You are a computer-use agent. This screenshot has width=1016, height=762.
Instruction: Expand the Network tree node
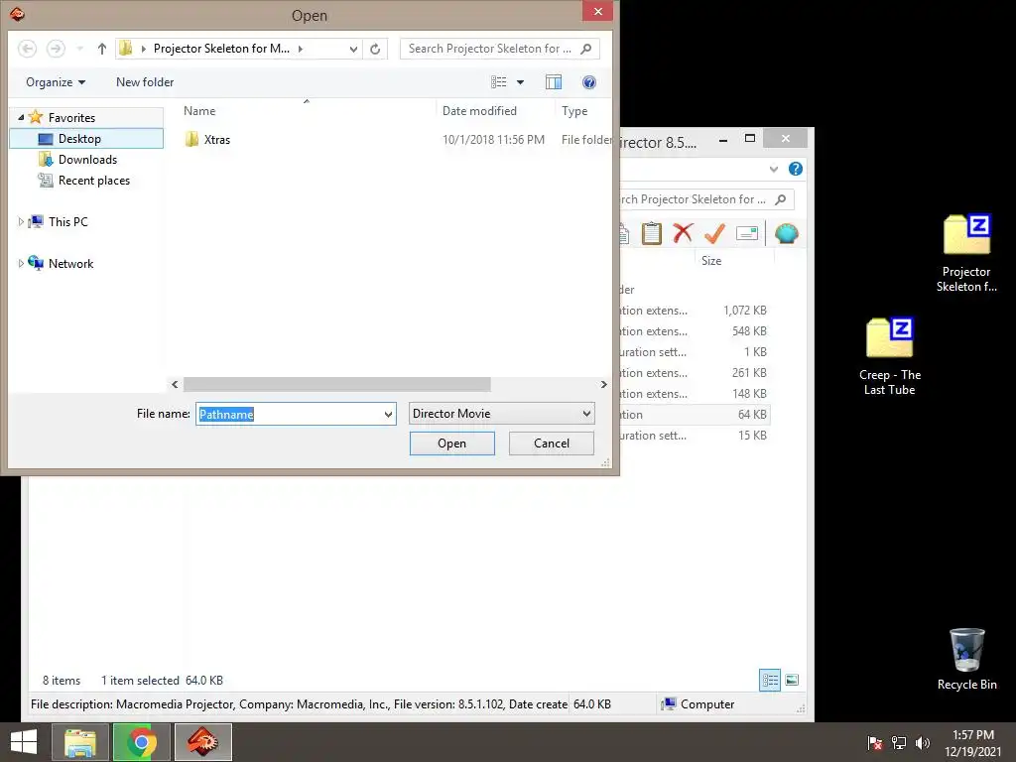(x=21, y=264)
